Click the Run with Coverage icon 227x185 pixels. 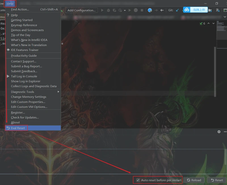coord(114,10)
